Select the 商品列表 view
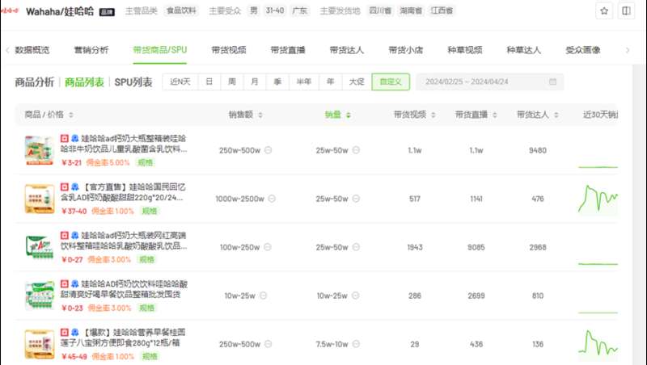Viewport: 647px width, 365px height. point(84,82)
